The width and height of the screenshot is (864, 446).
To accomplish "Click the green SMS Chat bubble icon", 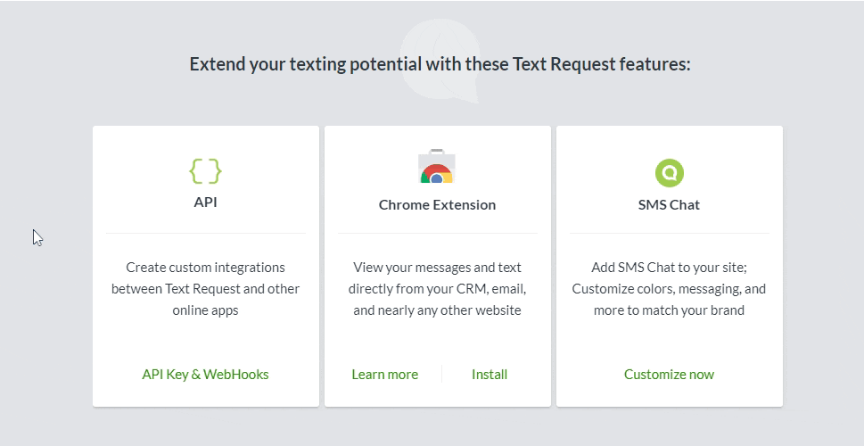I will coord(669,171).
